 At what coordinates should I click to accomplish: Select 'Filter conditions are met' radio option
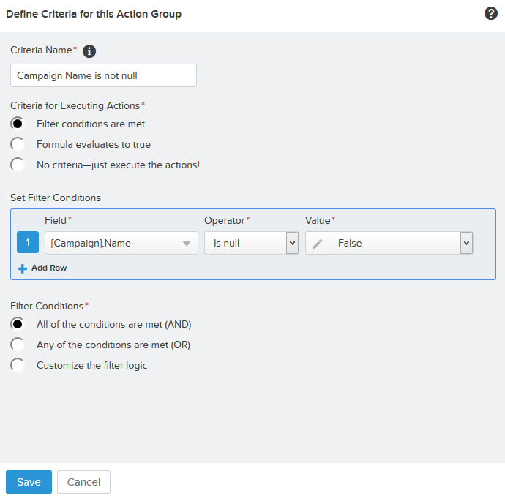click(x=18, y=124)
